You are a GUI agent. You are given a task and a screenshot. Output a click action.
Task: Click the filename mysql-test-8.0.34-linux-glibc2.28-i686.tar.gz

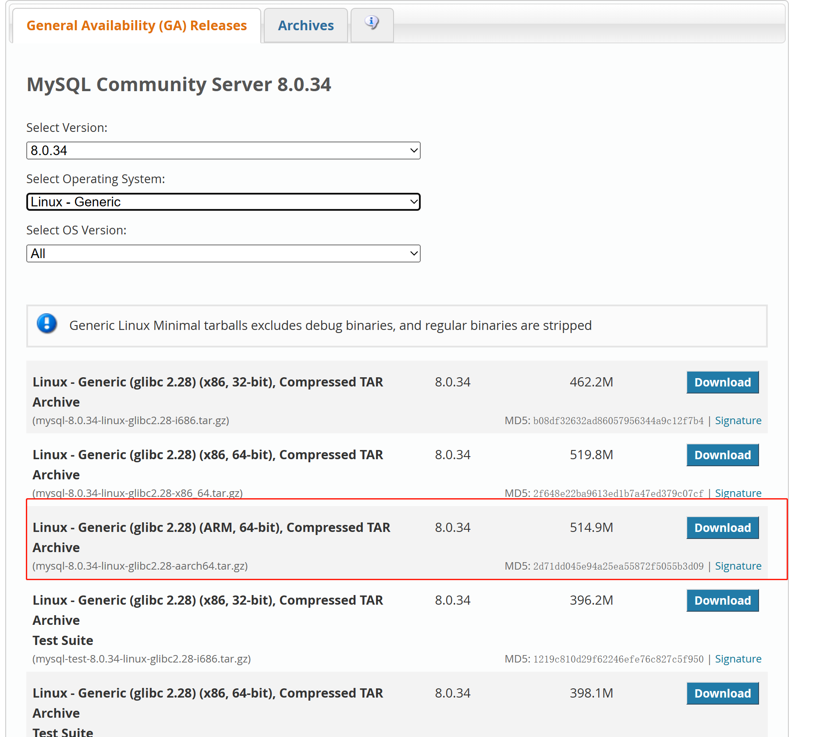142,659
